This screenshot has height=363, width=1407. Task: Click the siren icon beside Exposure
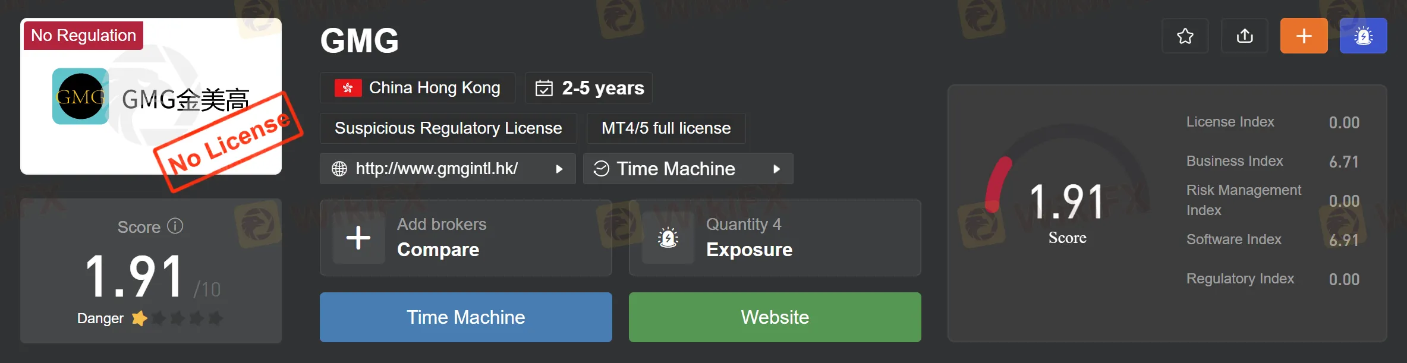click(x=668, y=238)
